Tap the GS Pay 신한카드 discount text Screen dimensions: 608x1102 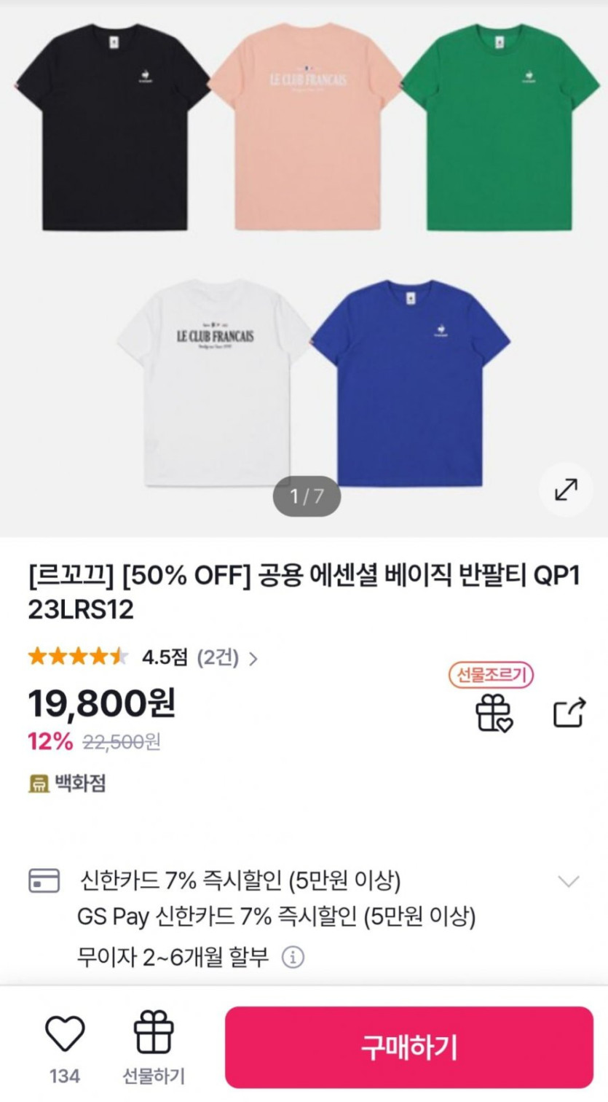276,916
